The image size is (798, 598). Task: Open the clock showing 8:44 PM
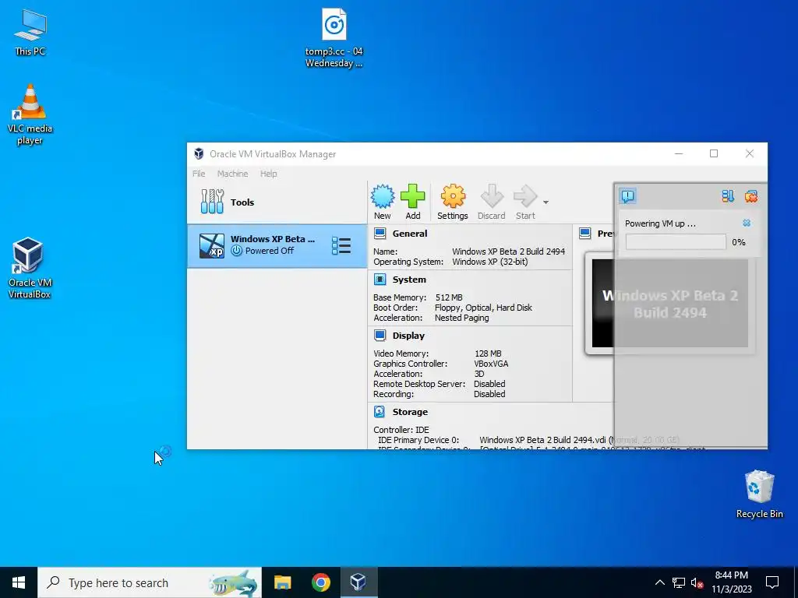pos(731,582)
